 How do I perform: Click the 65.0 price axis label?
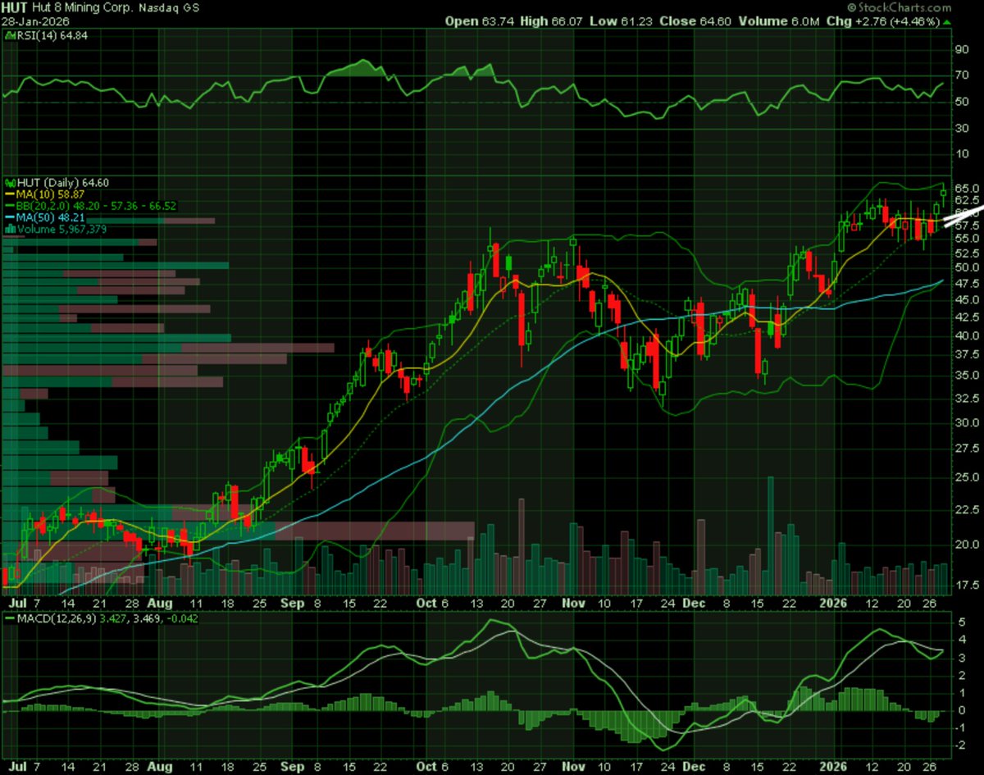tap(965, 188)
